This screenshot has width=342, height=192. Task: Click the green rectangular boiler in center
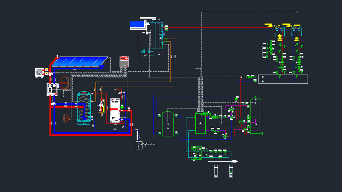click(200, 123)
